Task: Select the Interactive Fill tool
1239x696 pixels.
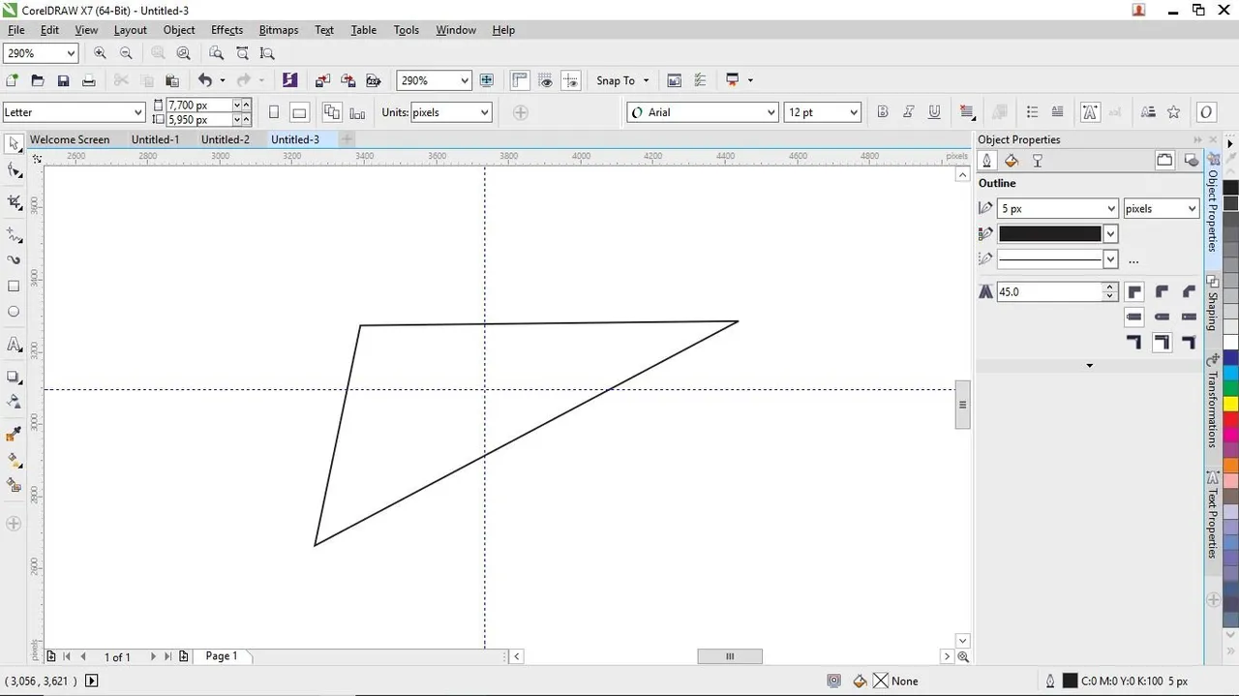Action: pyautogui.click(x=14, y=460)
